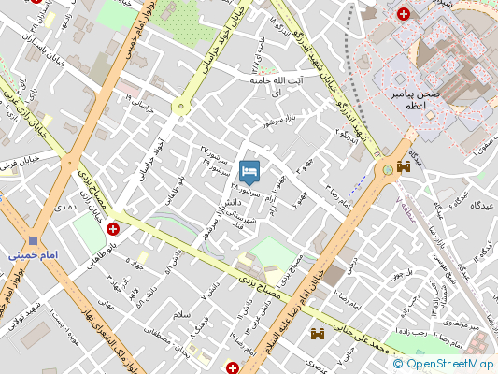Screen dimensions: 498x374
Task: Click the roundabout on اخوند خراسانی street
Action: (x=181, y=107)
